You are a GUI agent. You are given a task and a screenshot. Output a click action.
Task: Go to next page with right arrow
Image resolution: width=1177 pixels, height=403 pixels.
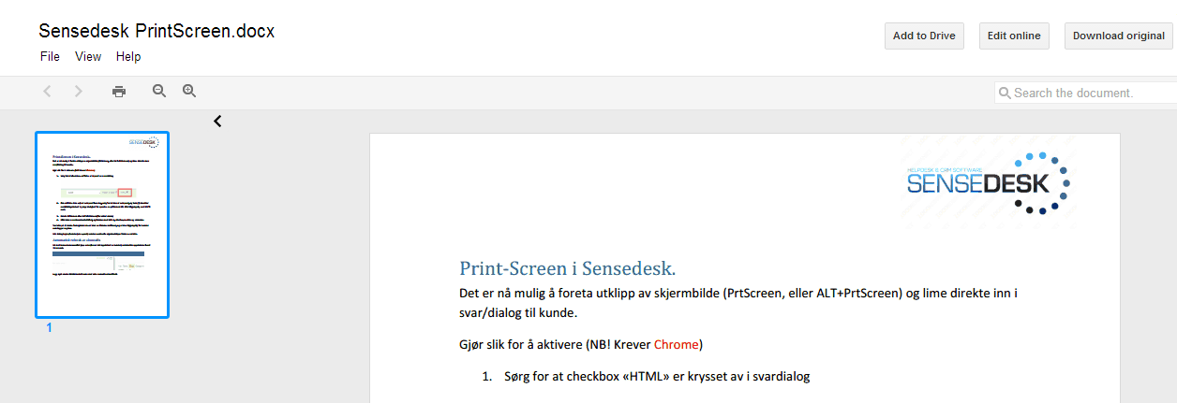pyautogui.click(x=79, y=92)
